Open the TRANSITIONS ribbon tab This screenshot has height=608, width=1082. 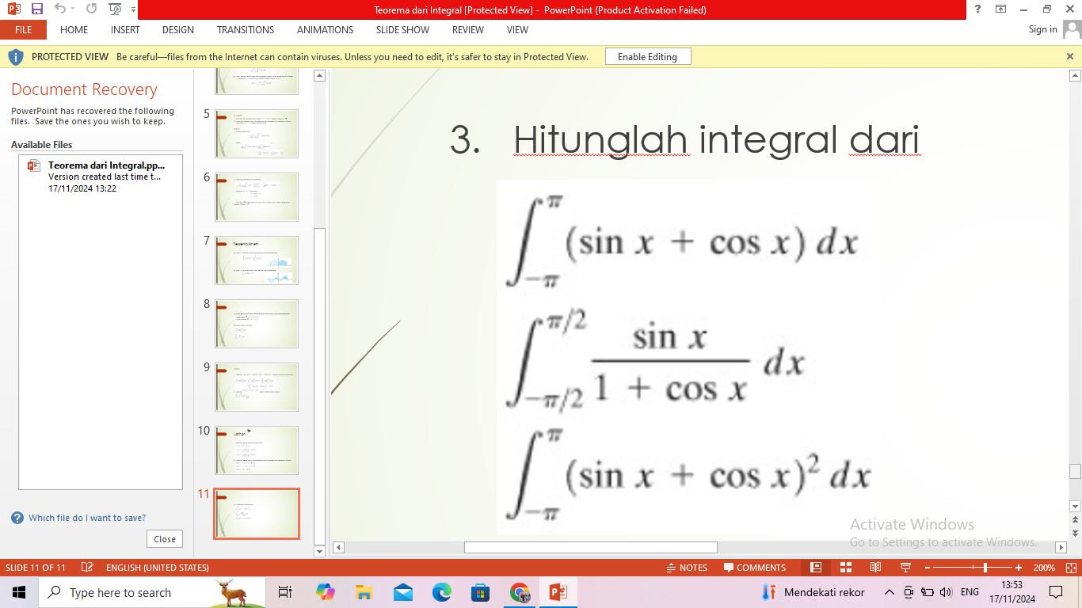tap(246, 29)
